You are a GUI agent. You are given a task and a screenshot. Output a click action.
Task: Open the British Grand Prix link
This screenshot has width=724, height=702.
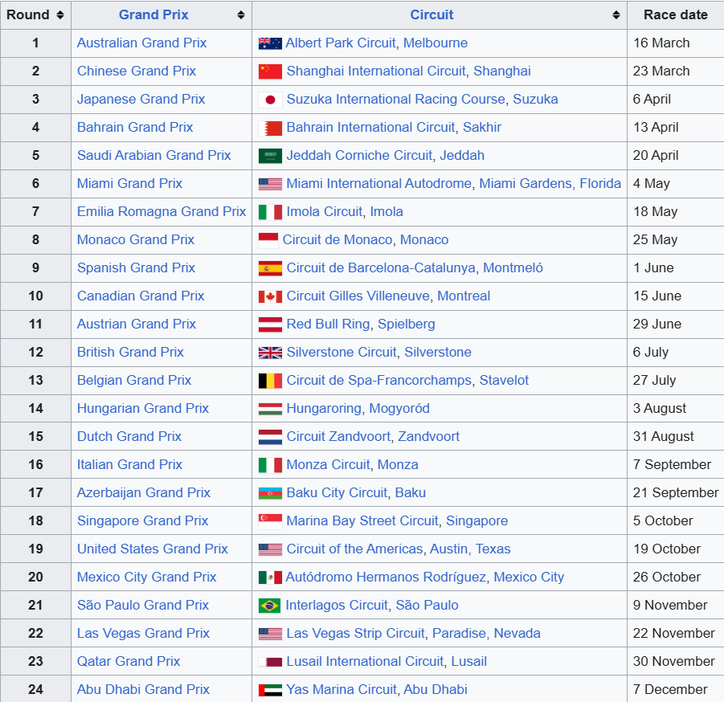(130, 353)
